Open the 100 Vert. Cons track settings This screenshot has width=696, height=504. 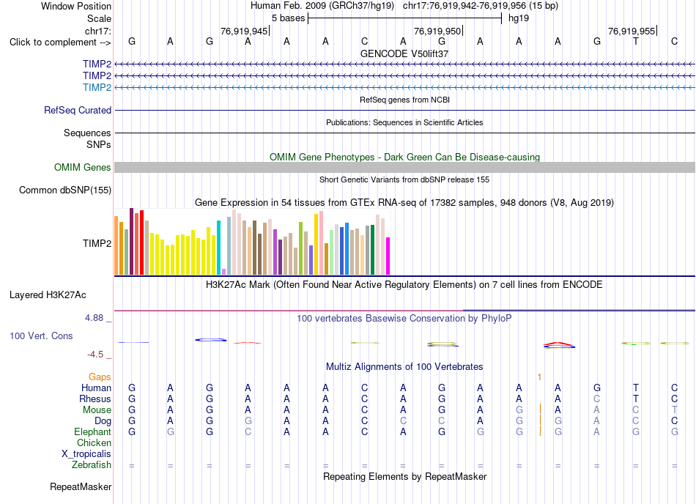click(41, 336)
